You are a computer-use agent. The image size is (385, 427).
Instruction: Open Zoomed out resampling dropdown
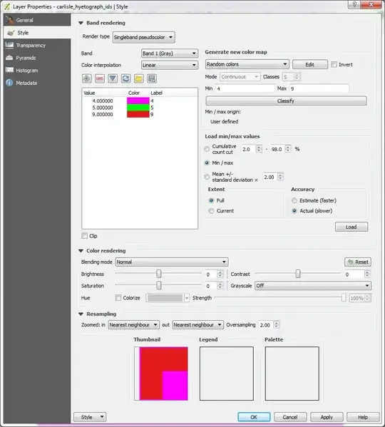[197, 325]
